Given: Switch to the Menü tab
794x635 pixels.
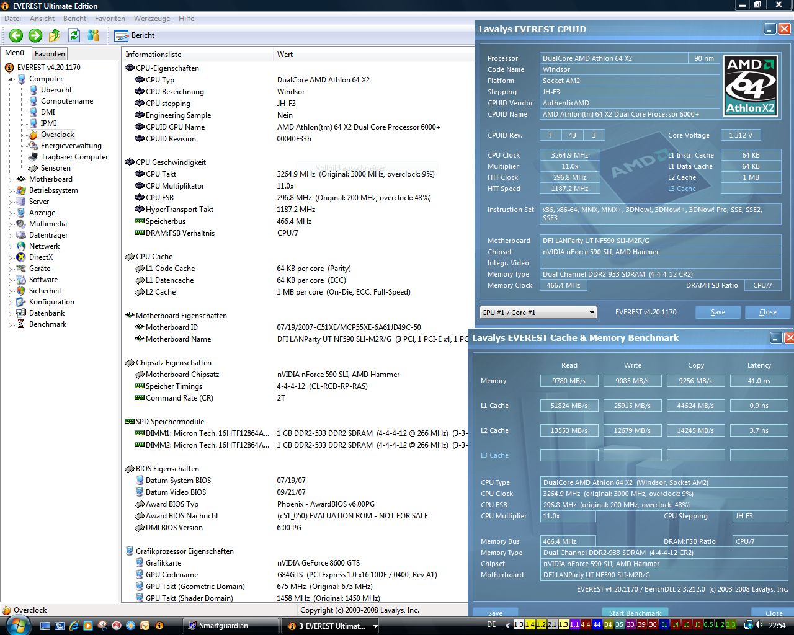Looking at the screenshot, I should [x=14, y=53].
